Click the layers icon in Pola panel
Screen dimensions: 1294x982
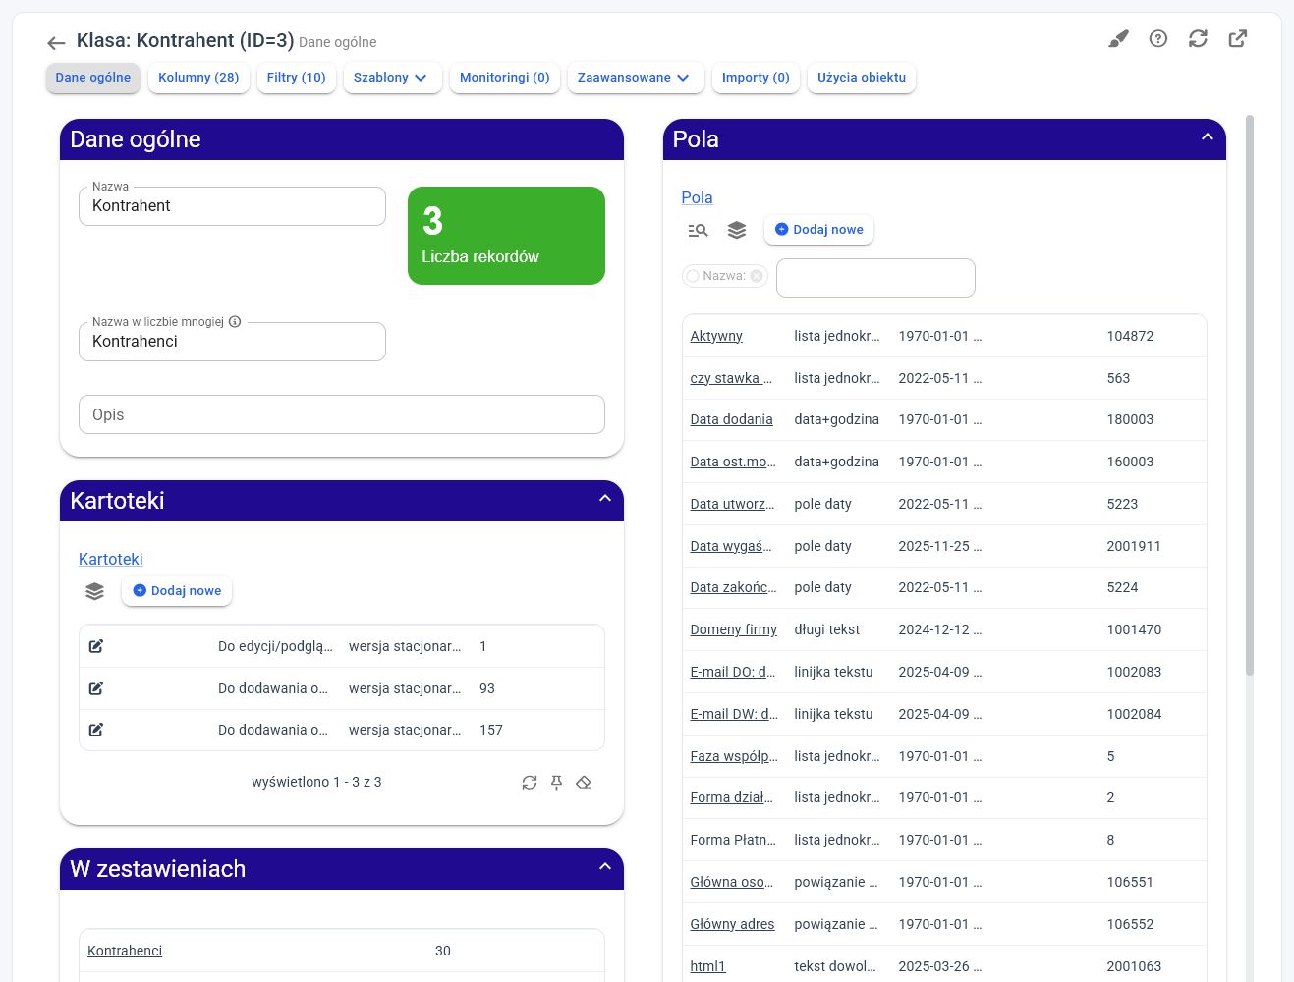pyautogui.click(x=737, y=230)
